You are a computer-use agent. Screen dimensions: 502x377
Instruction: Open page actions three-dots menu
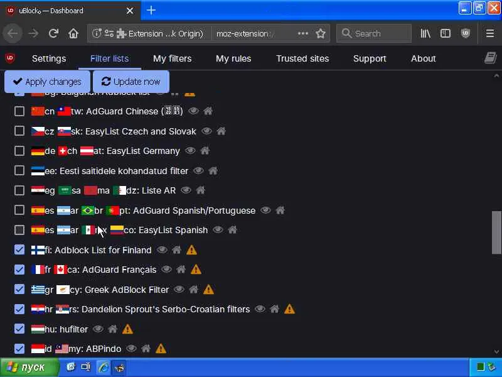coord(303,33)
